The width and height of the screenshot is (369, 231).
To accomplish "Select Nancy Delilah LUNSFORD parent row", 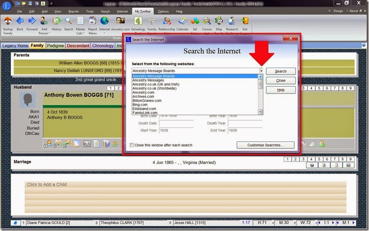I will [68, 70].
